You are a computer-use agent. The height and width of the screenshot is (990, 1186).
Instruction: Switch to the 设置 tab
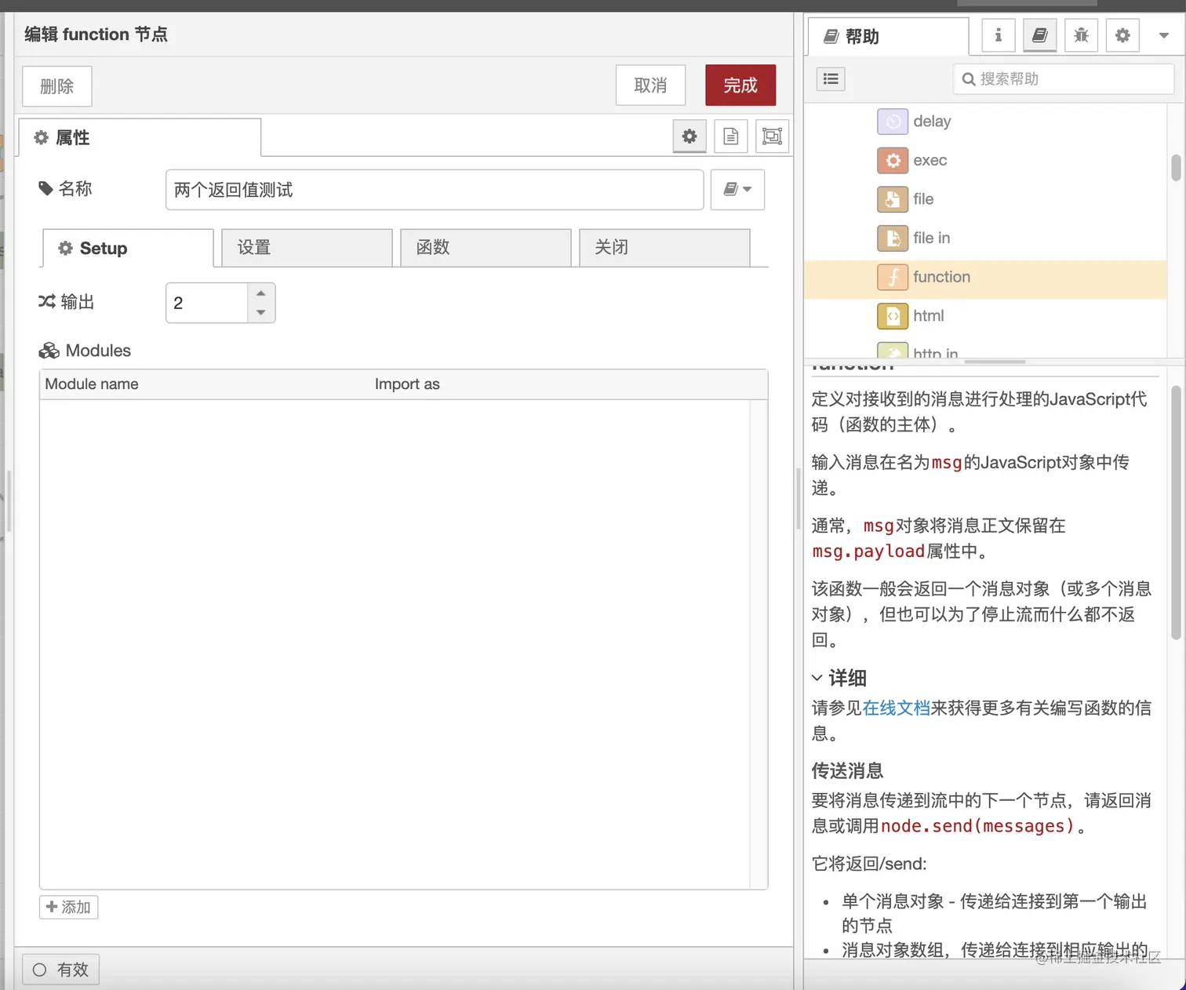coord(307,248)
